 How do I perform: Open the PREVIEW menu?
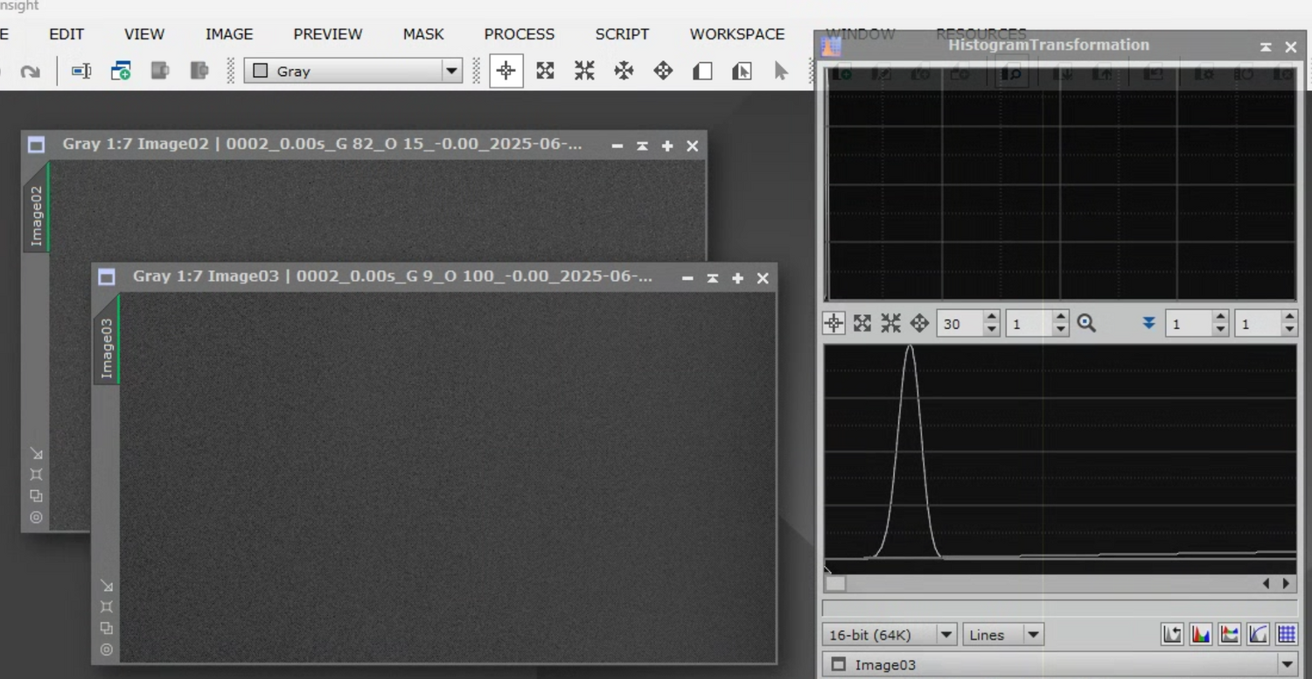pos(328,34)
